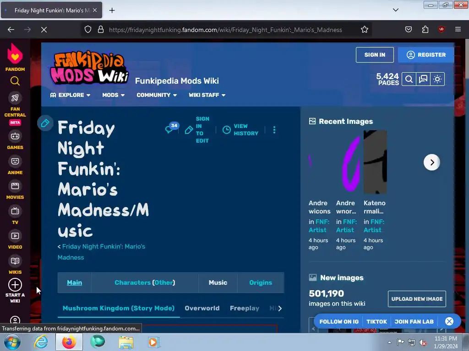Screen dimensions: 469x351
Task: Click the tracking protection shield icon
Action: pyautogui.click(x=87, y=30)
